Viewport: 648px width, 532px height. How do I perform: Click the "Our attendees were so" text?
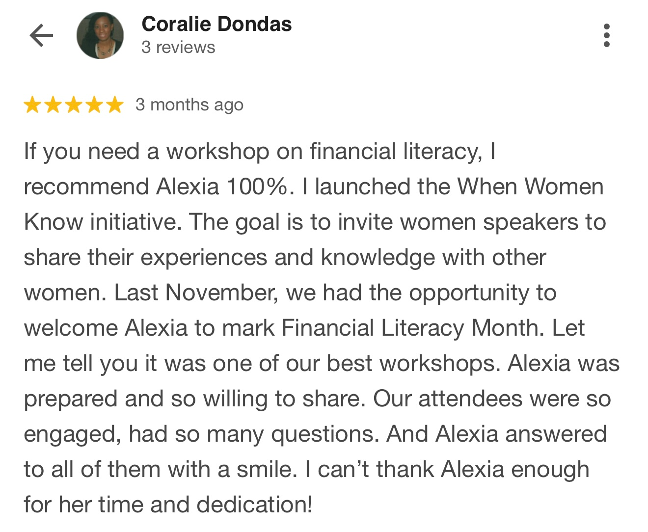tap(492, 399)
